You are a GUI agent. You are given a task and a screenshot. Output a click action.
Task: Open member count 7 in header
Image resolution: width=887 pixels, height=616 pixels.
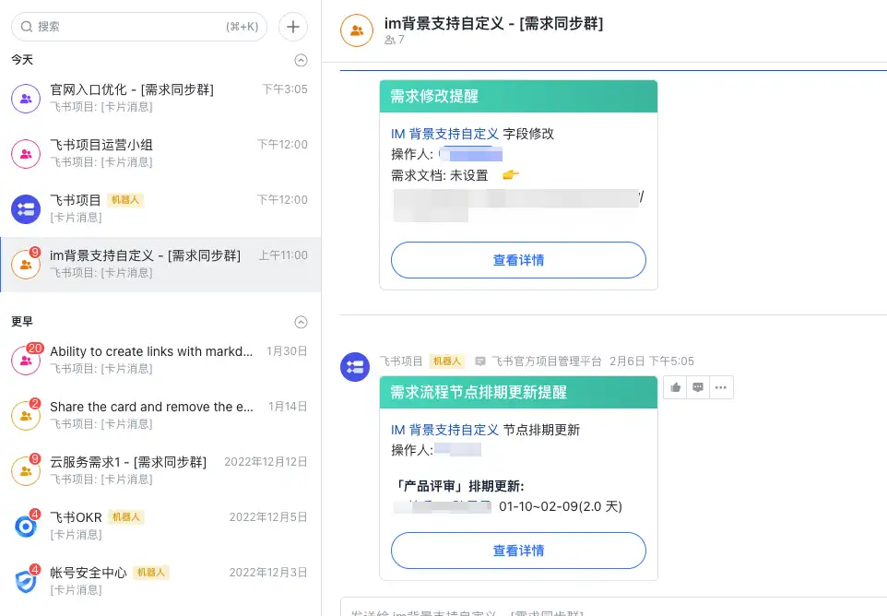pyautogui.click(x=395, y=40)
